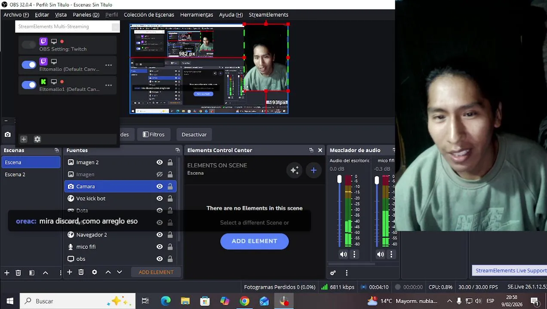Undock the Elements Control Center panel
The image size is (547, 309).
pos(311,150)
